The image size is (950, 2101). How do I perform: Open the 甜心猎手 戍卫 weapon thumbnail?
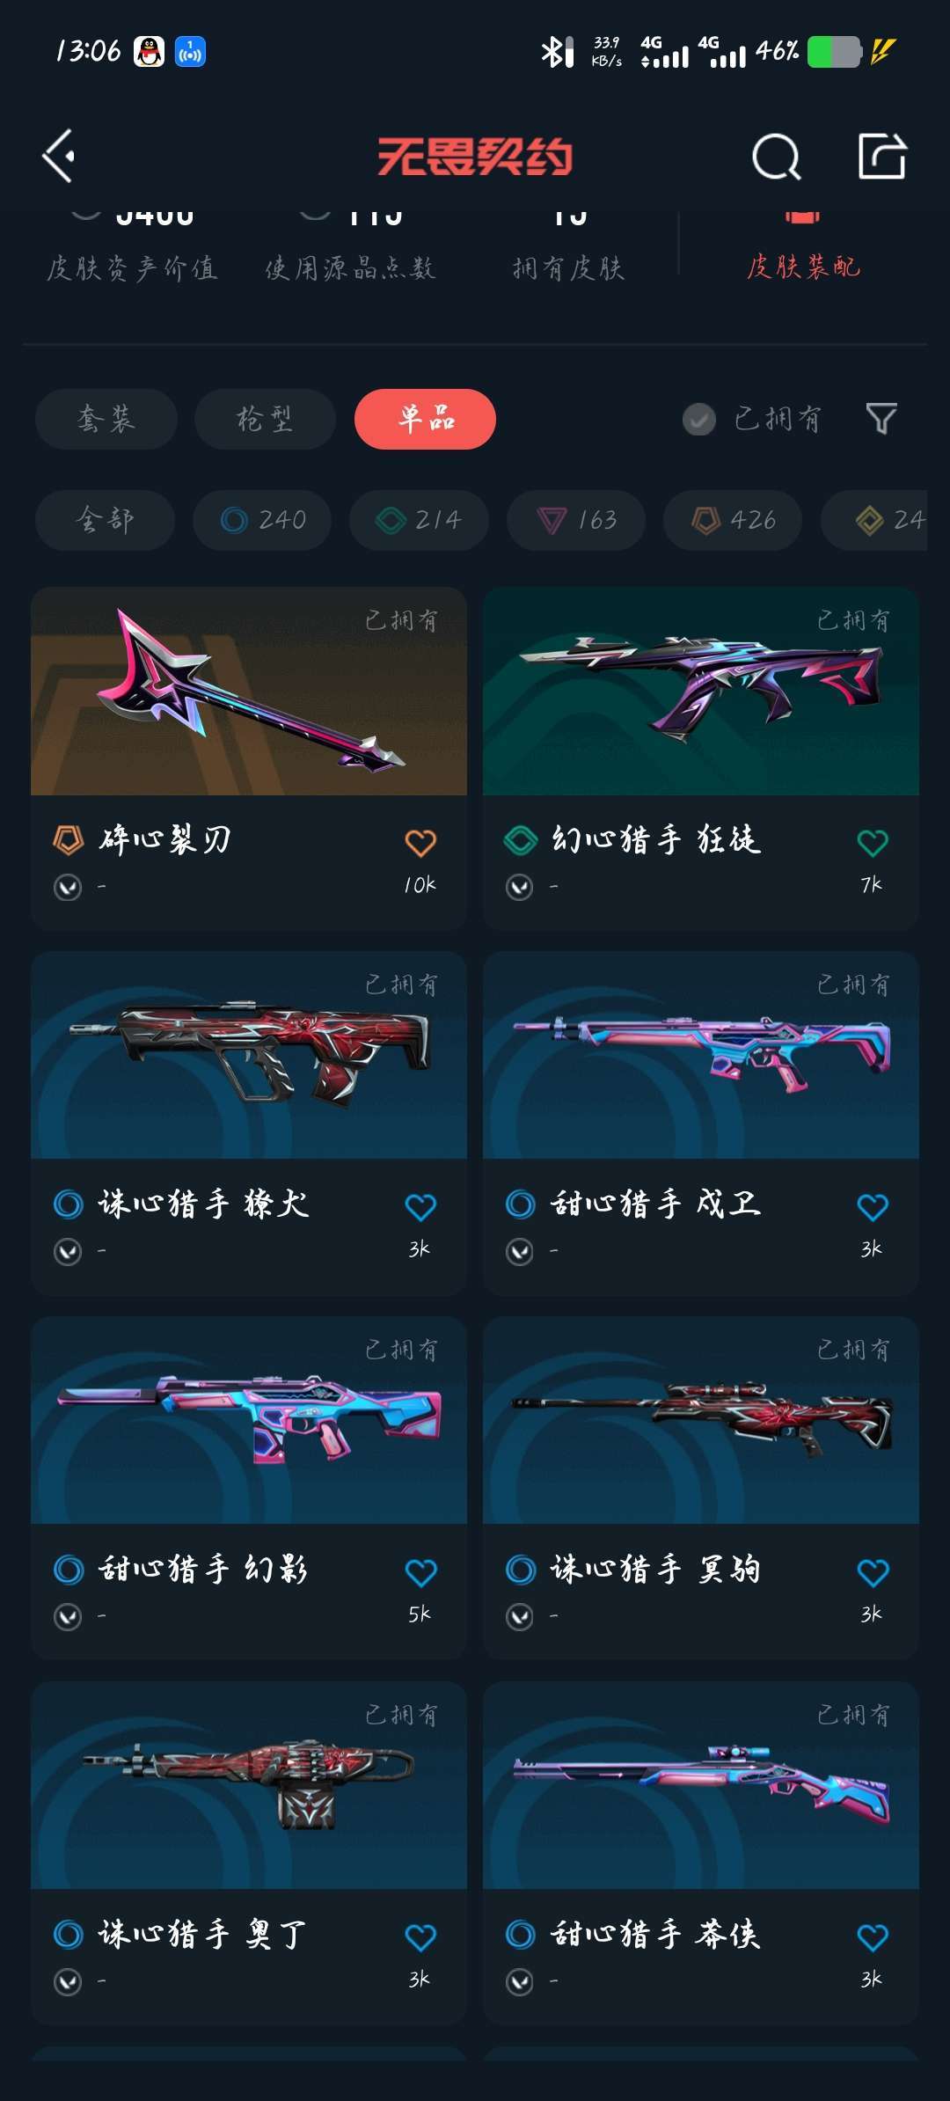tap(701, 1055)
